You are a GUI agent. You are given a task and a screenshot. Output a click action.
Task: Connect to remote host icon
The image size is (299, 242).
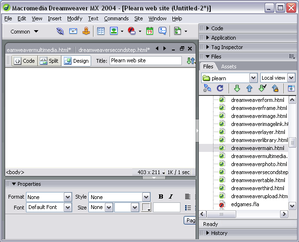click(x=207, y=88)
